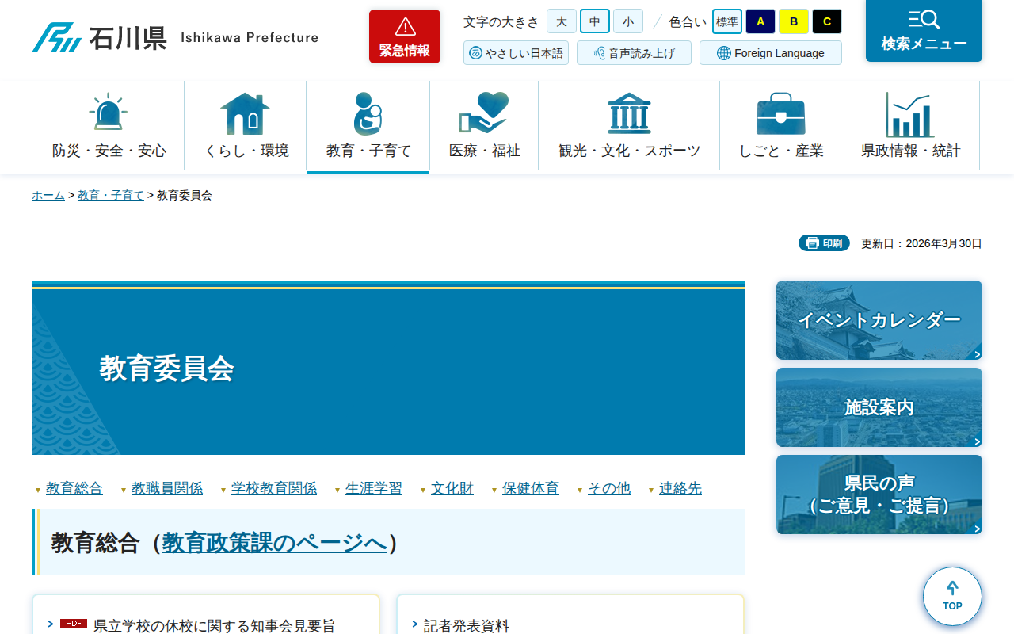Click the event calendar banner
1014x634 pixels.
[x=879, y=320]
